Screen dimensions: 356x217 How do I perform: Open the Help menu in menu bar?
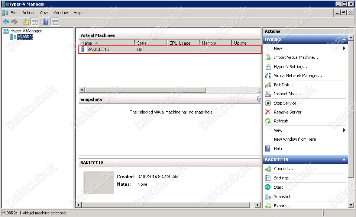pyautogui.click(x=77, y=13)
